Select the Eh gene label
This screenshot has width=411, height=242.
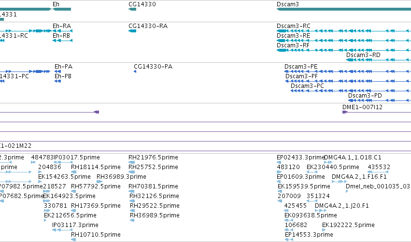point(56,4)
